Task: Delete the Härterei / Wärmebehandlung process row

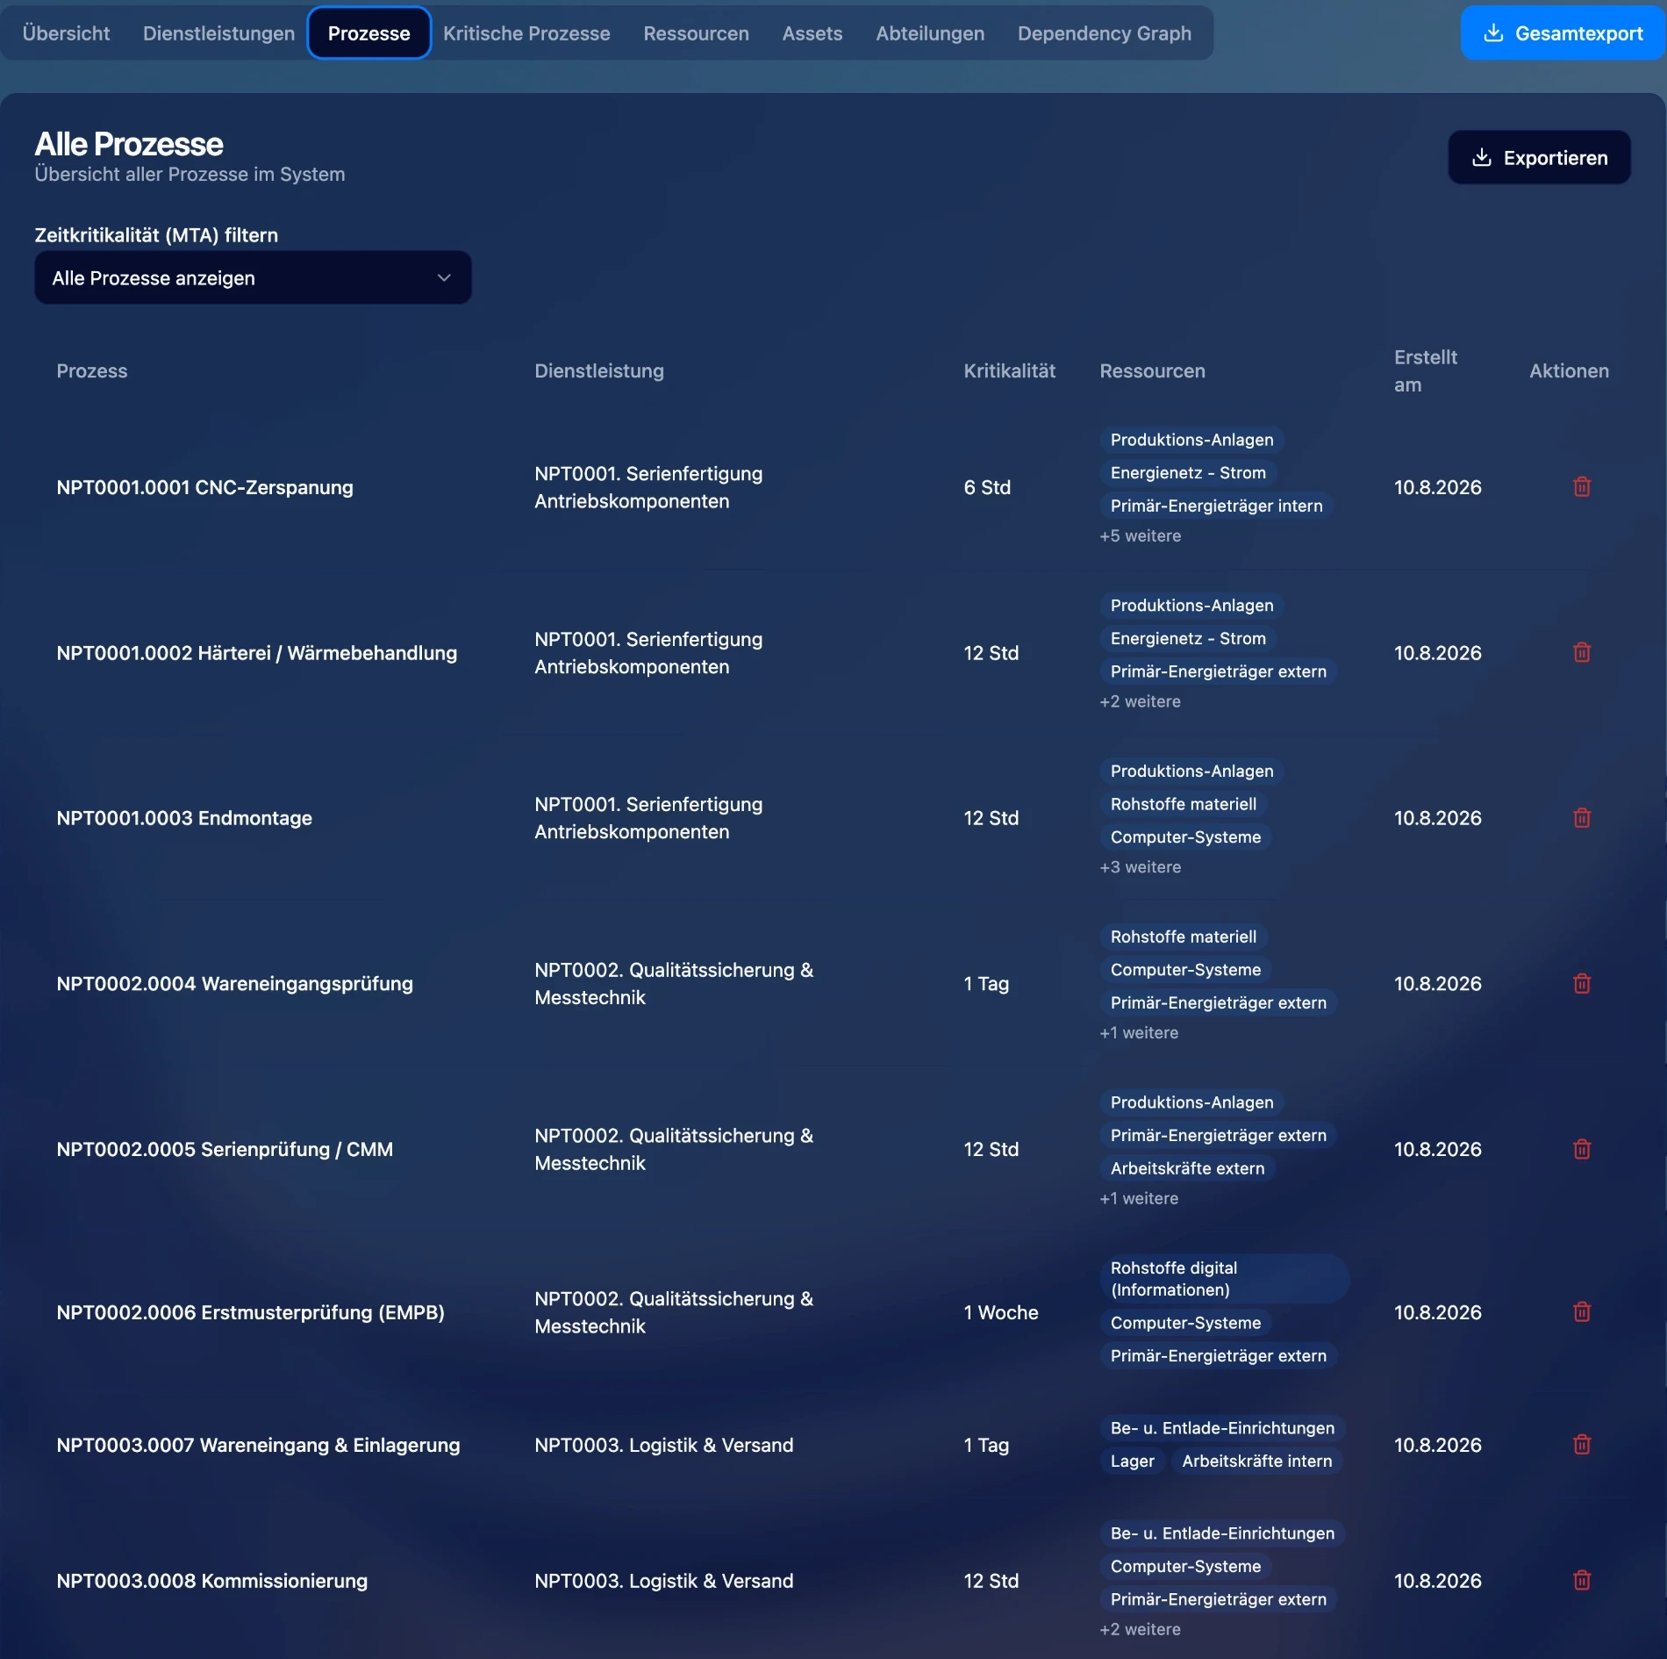Action: coord(1581,653)
